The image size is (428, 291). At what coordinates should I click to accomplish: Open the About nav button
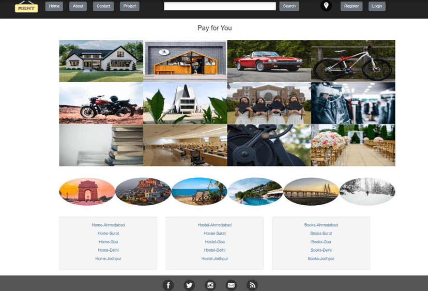click(78, 6)
